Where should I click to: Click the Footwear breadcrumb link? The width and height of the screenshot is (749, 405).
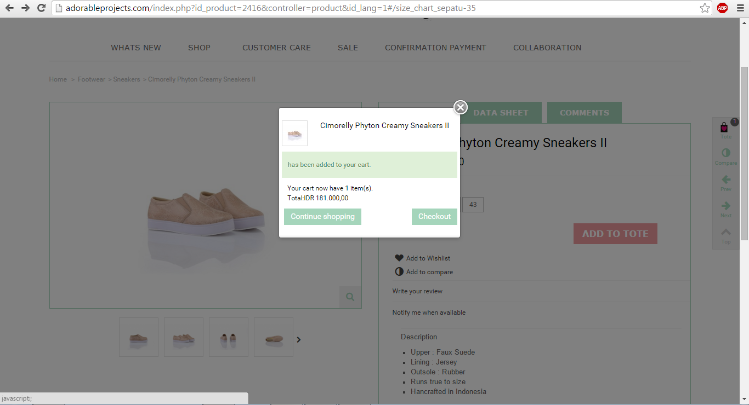tap(91, 79)
